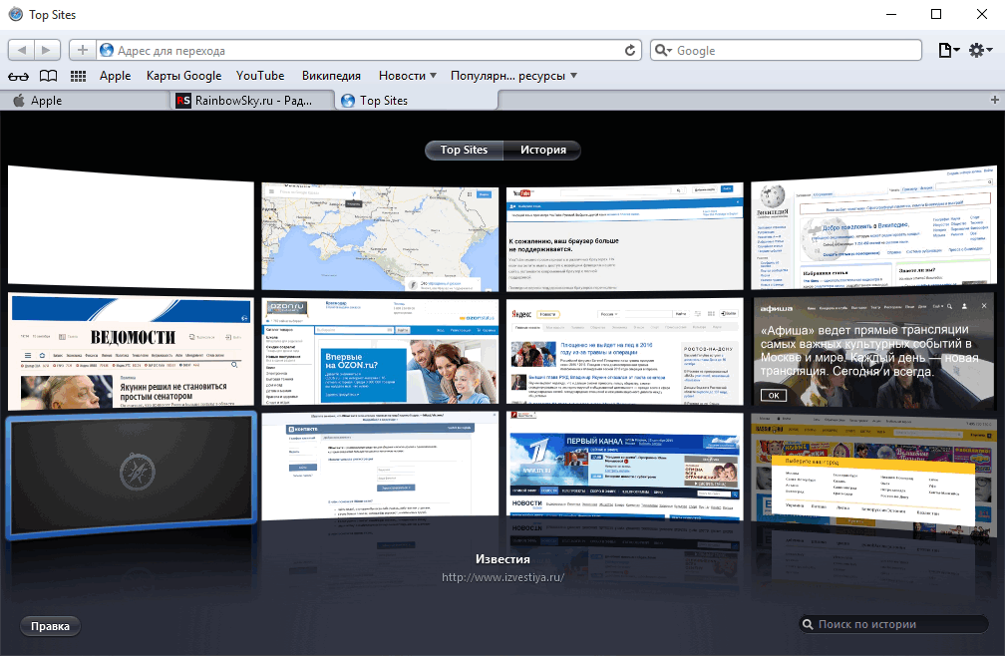The image size is (1005, 656).
Task: Open the Reading List glasses icon
Action: point(19,76)
